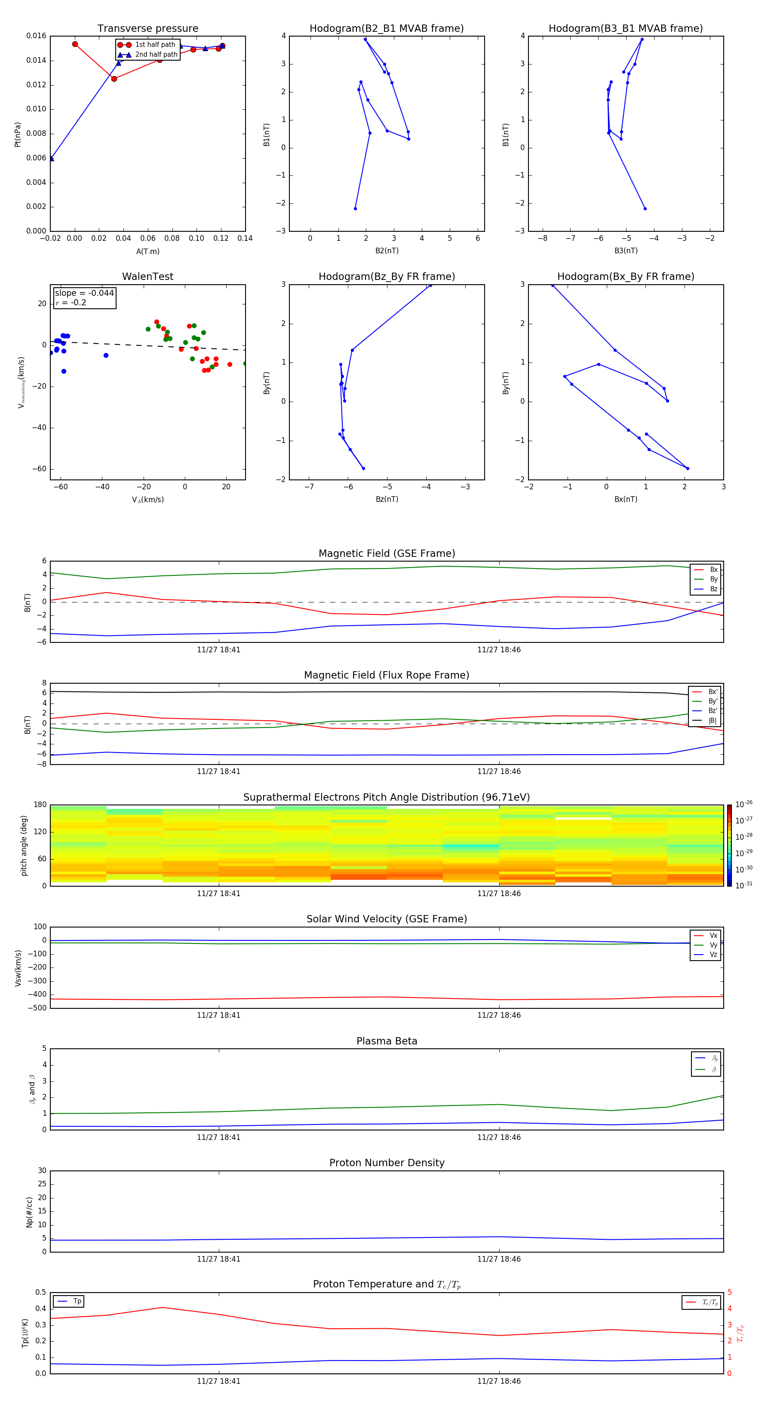
Task: Click 'pitch angle (deg)' axis label
Action: (x=24, y=845)
